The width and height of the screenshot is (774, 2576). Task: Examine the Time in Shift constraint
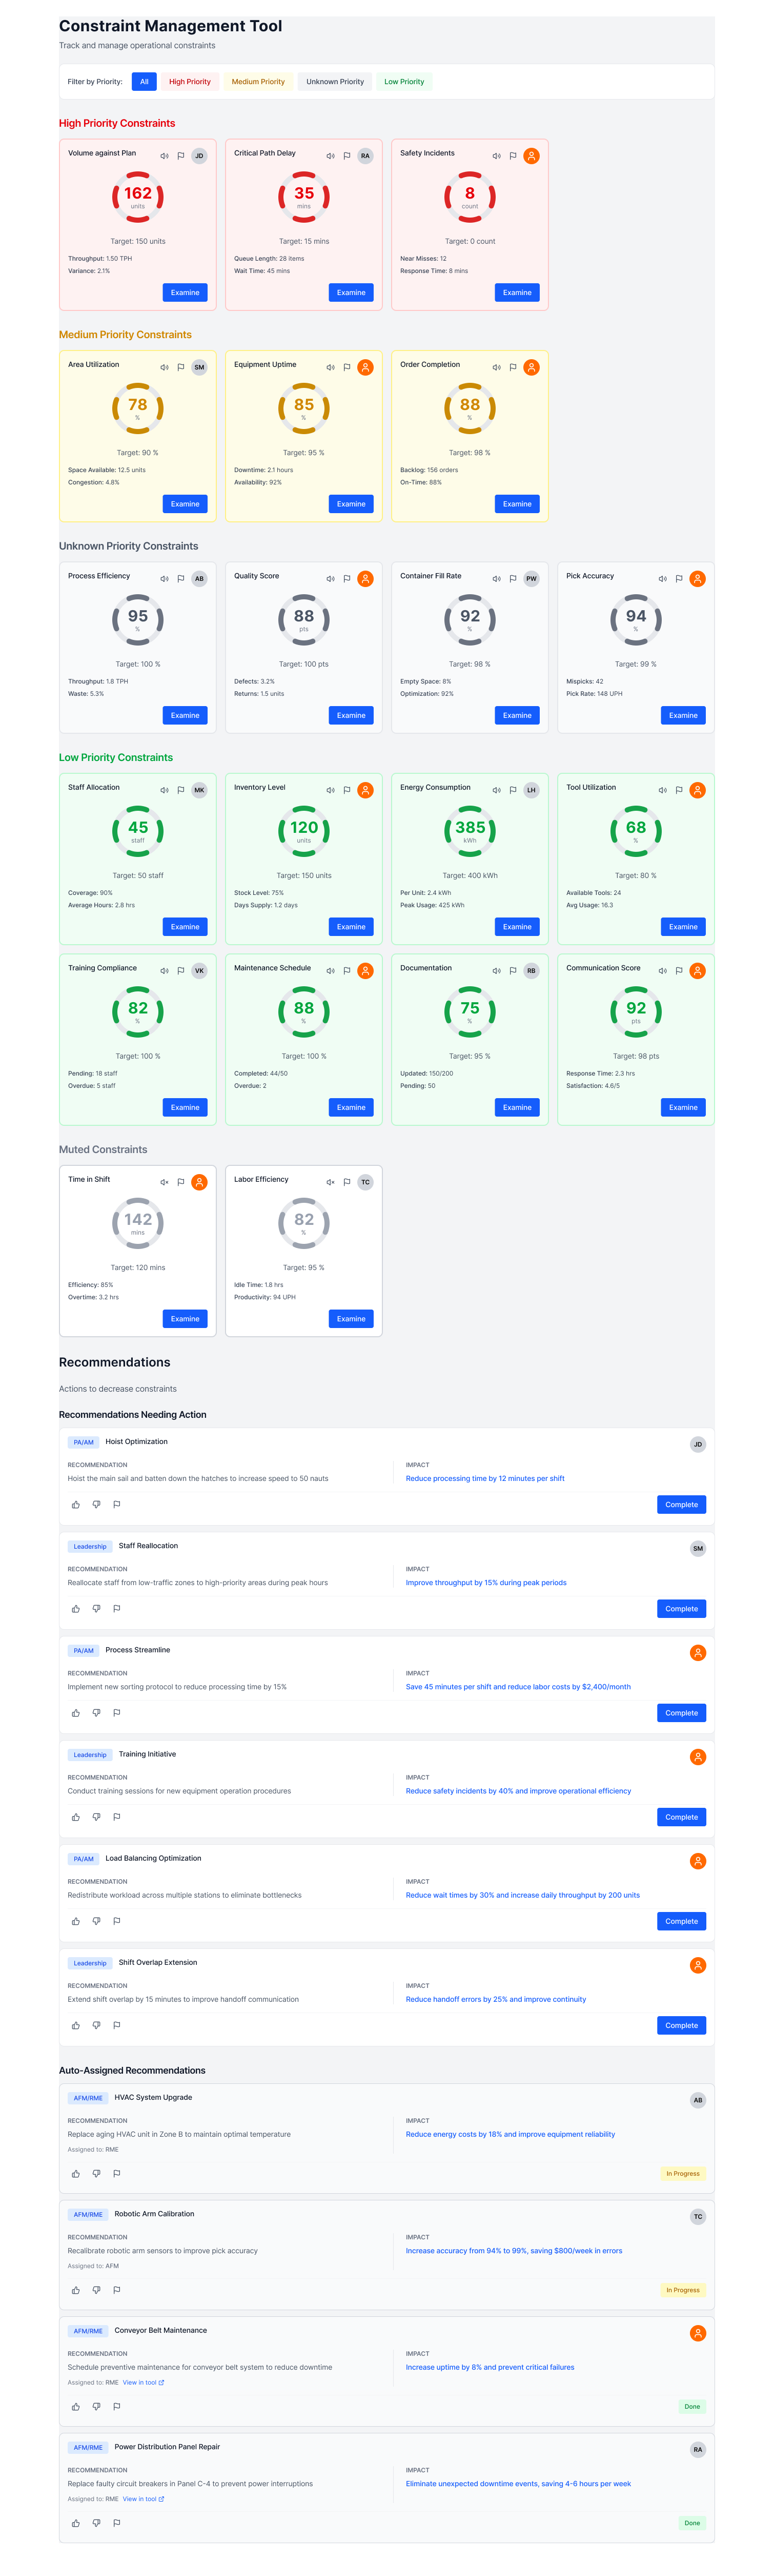185,1319
